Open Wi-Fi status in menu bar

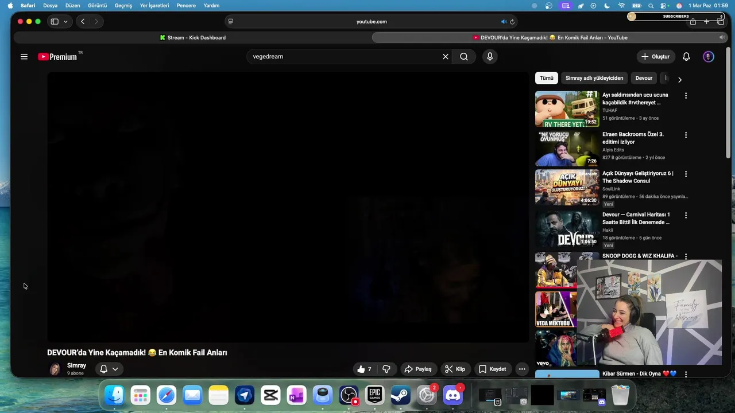click(621, 6)
